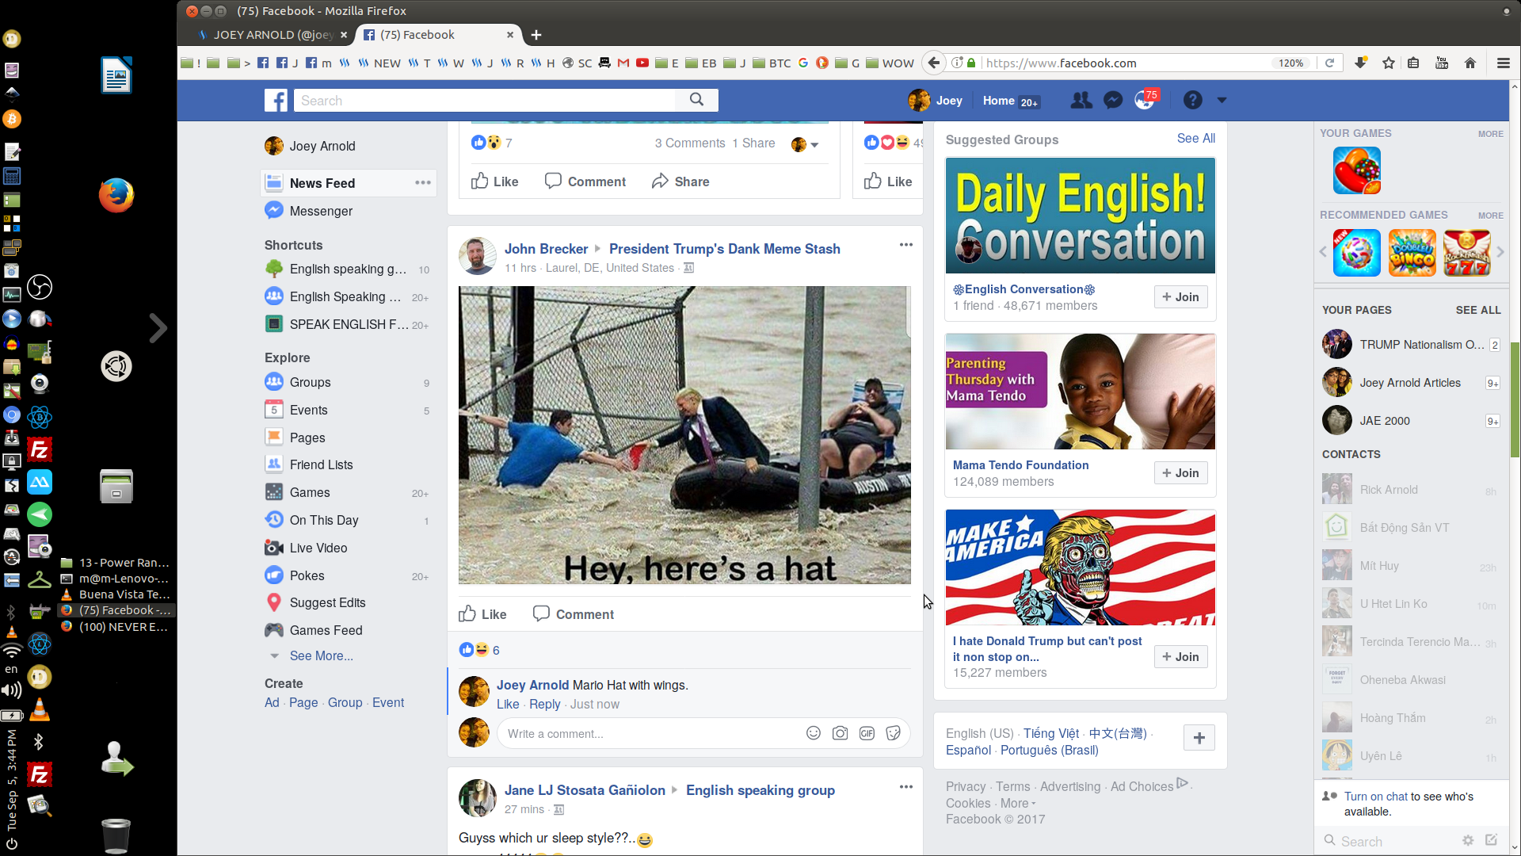The image size is (1521, 856).
Task: Open Trash icon on desktop
Action: coord(116,835)
